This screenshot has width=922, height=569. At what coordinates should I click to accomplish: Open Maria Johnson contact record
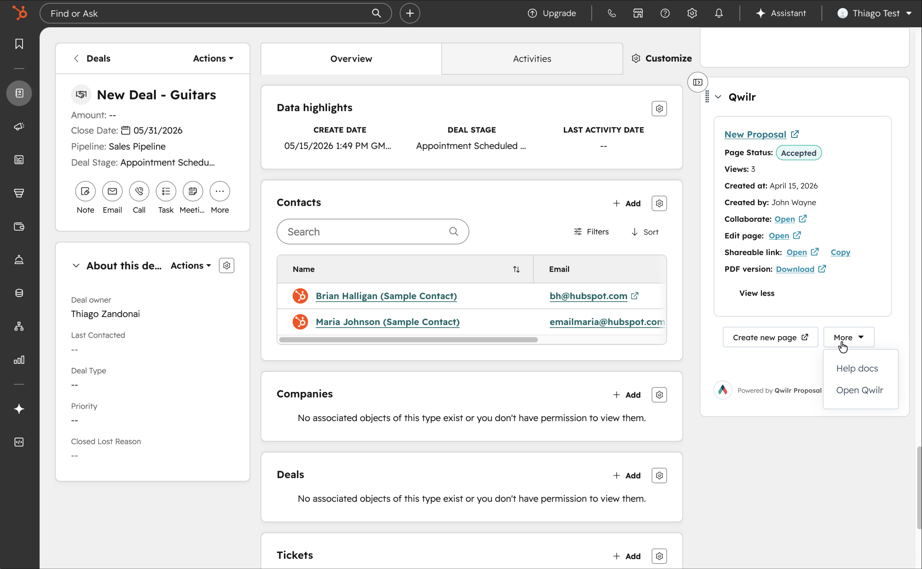(x=387, y=322)
